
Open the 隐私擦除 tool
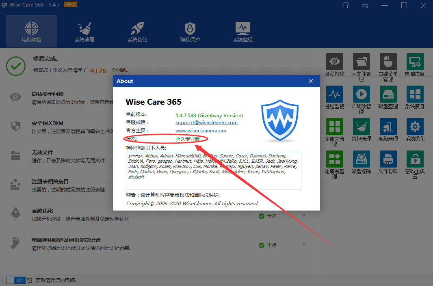point(334,65)
